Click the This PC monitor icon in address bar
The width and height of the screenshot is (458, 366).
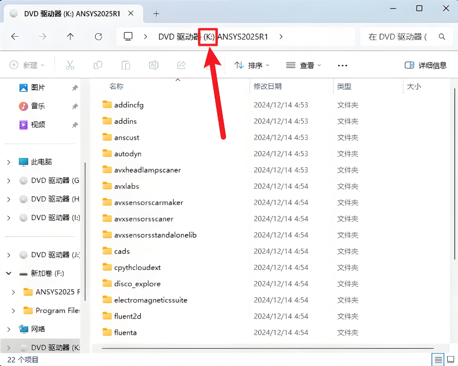coord(128,37)
